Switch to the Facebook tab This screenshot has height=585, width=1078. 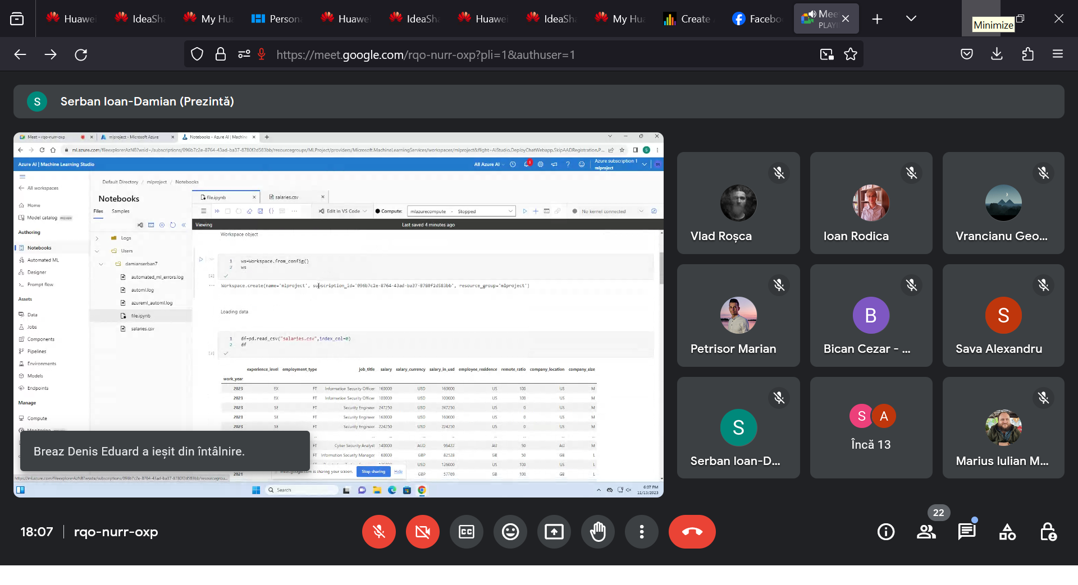(x=757, y=19)
